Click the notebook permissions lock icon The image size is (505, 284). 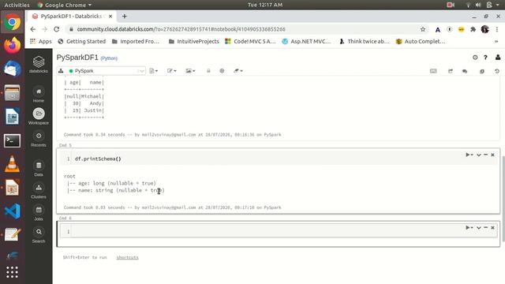tap(208, 71)
